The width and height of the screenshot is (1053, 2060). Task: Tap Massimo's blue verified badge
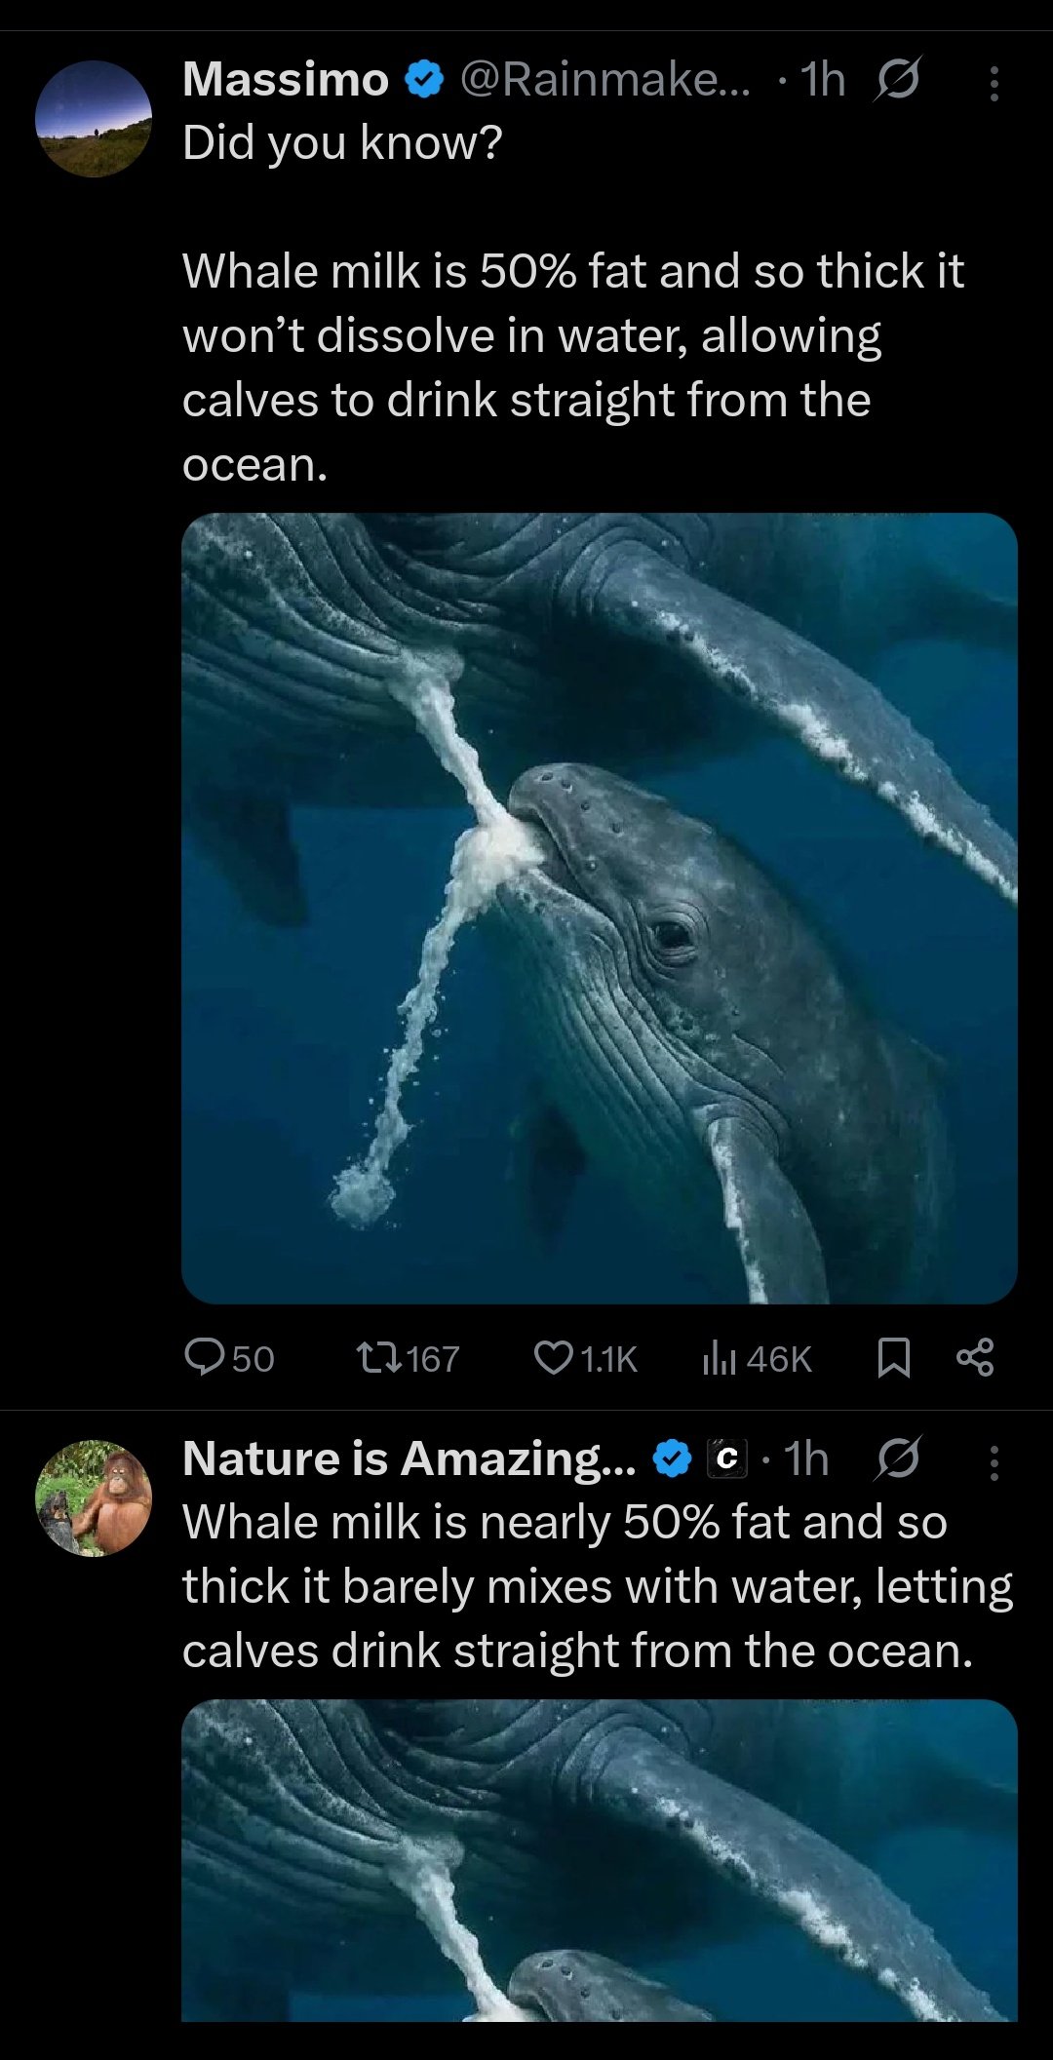423,80
